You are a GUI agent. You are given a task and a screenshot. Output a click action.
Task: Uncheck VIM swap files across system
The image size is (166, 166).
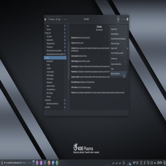pyautogui.click(x=65, y=51)
